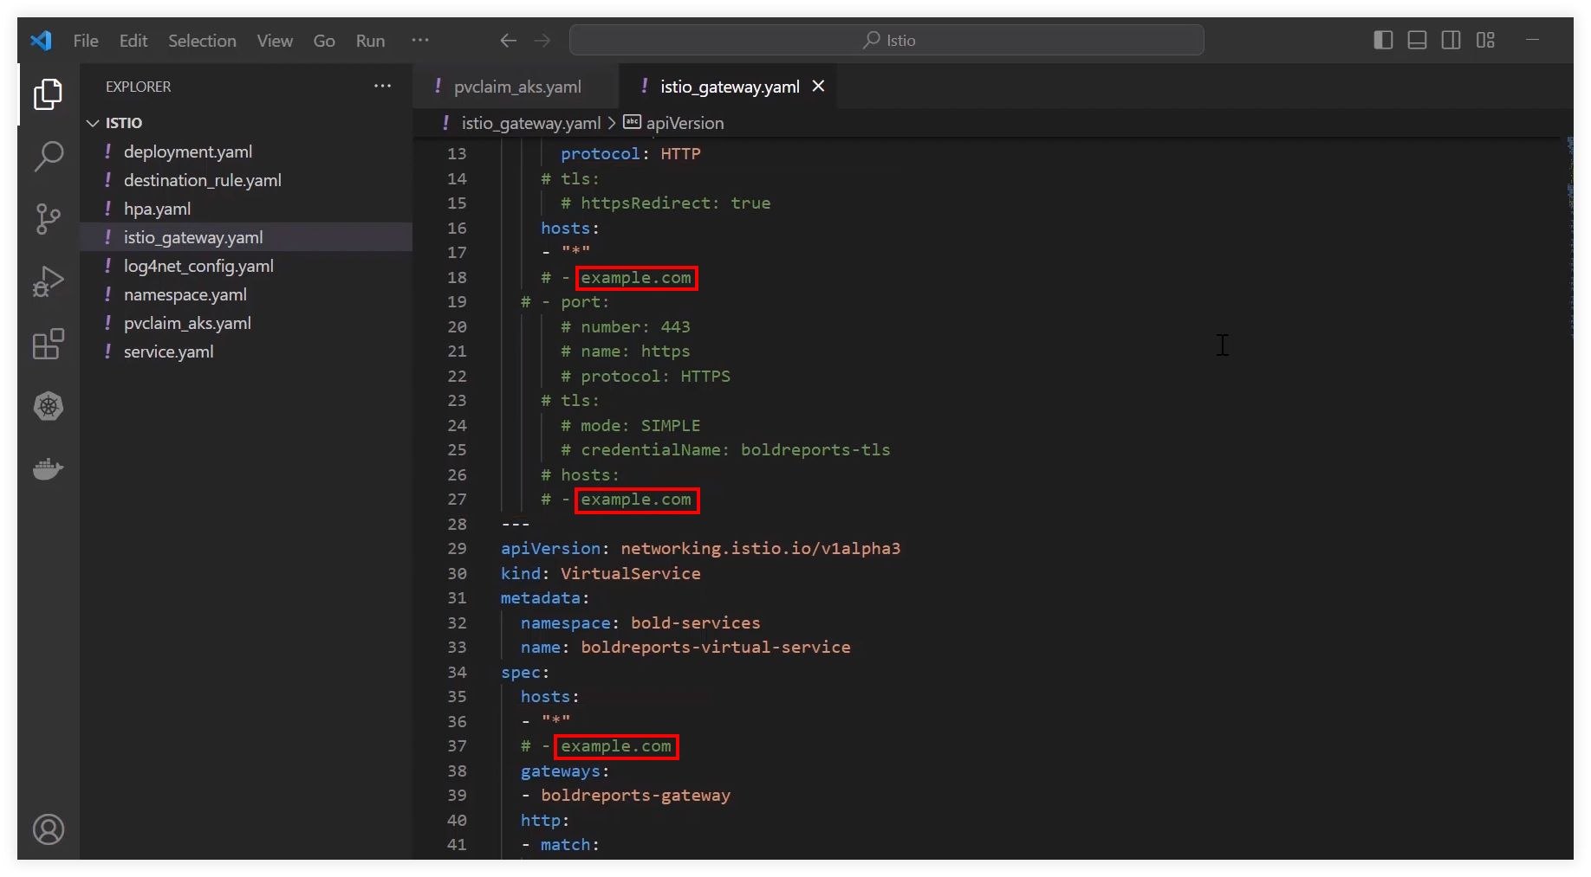The height and width of the screenshot is (877, 1591).
Task: Click the 'gateways:' key on line 38
Action: pyautogui.click(x=565, y=771)
